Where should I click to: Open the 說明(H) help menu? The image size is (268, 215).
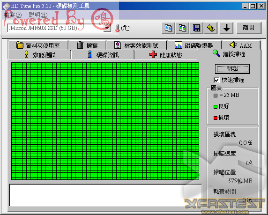[38, 15]
